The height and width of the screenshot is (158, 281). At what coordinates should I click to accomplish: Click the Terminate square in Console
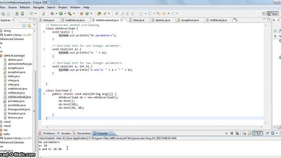pos(227,133)
